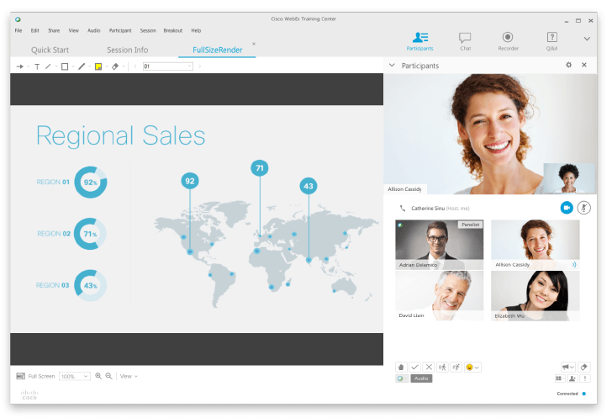The image size is (612, 418).
Task: Open the Q&A panel icon
Action: pyautogui.click(x=551, y=41)
